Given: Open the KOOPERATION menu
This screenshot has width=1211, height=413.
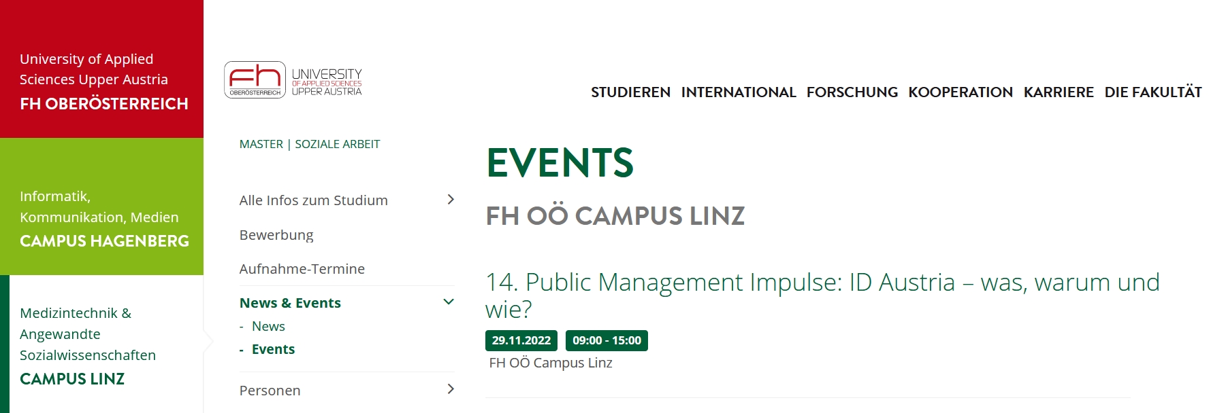Looking at the screenshot, I should coord(960,92).
